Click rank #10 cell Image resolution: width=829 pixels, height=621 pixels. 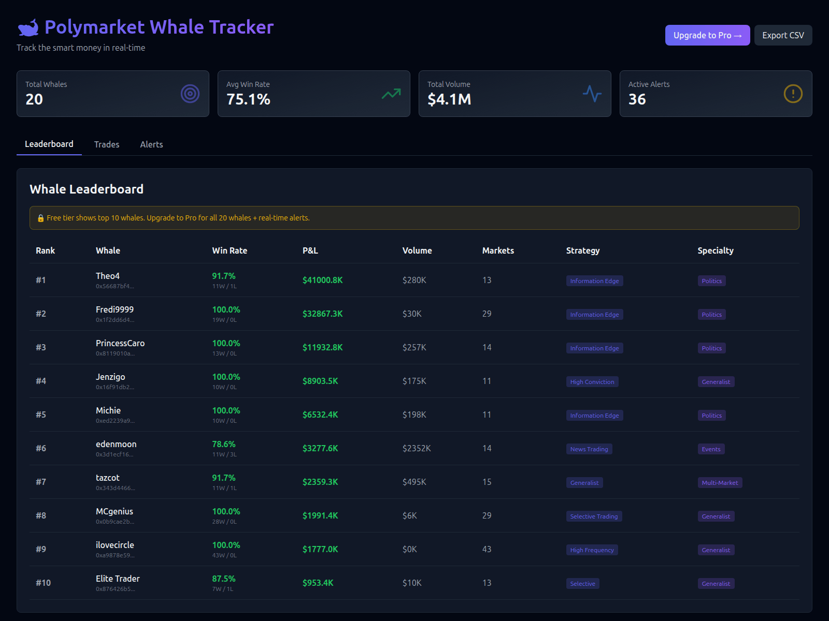[44, 583]
